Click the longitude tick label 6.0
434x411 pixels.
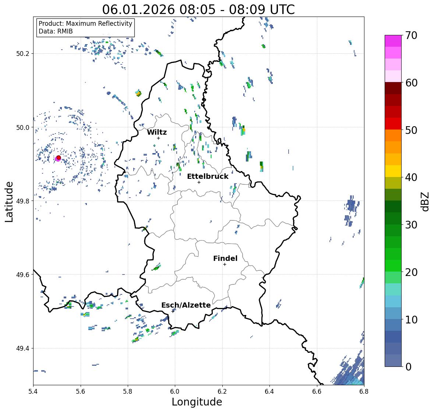pos(175,391)
